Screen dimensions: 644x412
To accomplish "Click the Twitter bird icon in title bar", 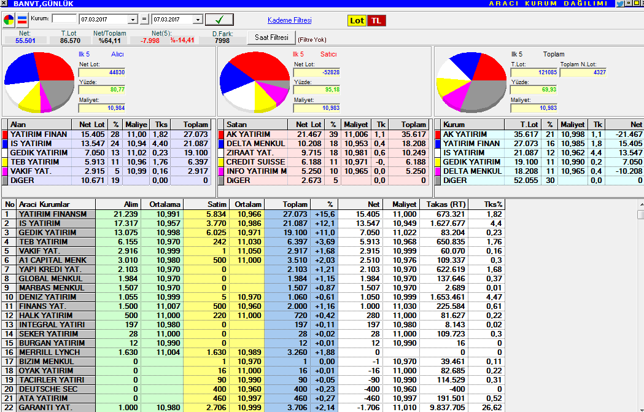I will pos(620,3).
